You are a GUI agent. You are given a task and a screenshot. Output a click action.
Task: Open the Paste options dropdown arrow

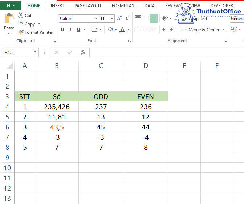click(9, 33)
